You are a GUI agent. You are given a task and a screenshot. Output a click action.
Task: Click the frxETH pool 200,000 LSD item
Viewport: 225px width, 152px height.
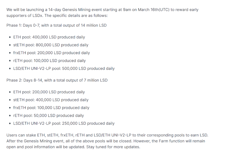(x=51, y=53)
